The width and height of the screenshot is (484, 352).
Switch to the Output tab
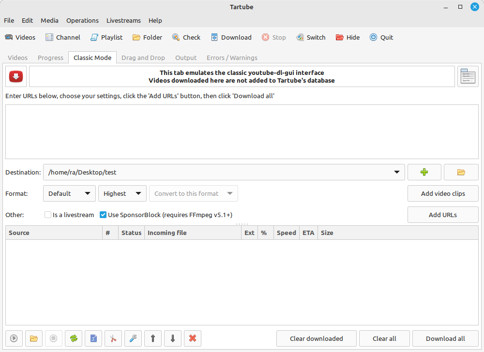coord(186,58)
